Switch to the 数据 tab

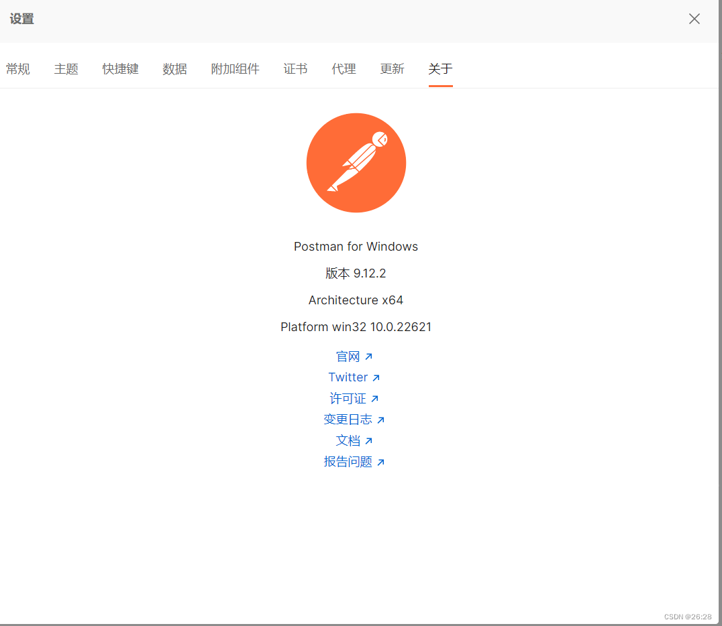click(174, 68)
